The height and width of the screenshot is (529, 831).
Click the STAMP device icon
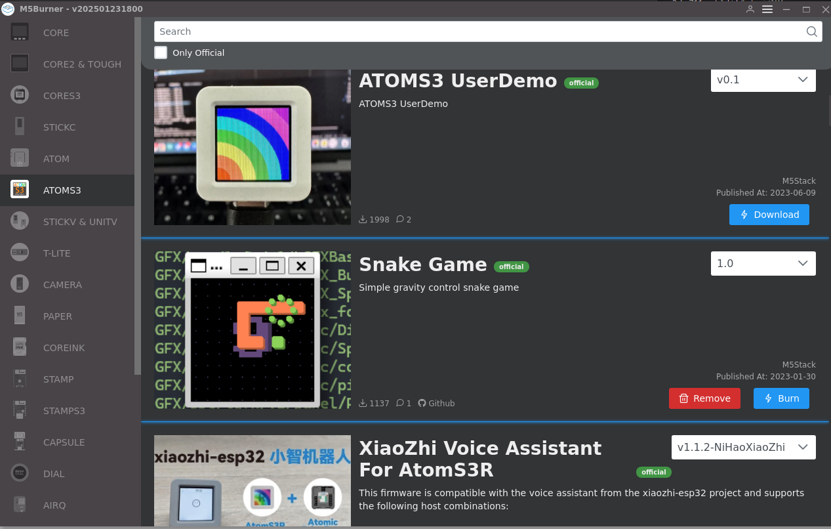coord(20,379)
